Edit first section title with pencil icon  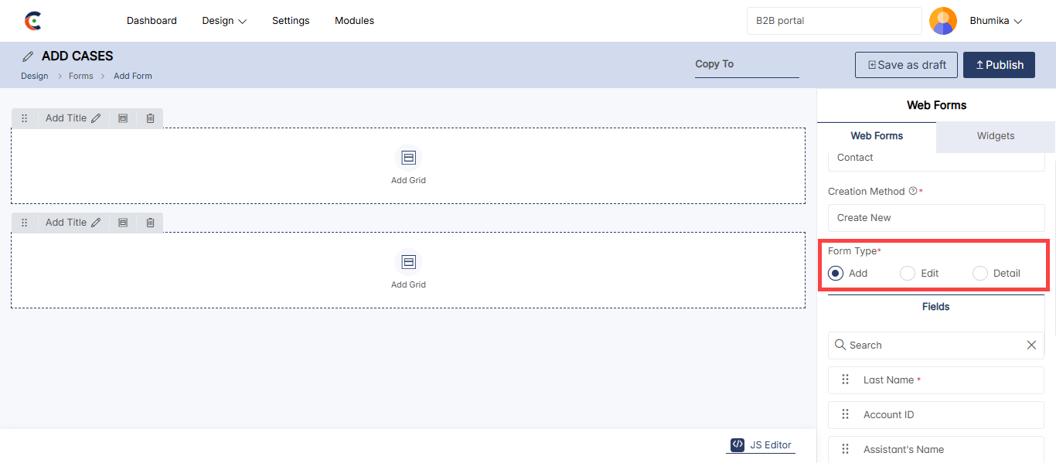pos(96,118)
